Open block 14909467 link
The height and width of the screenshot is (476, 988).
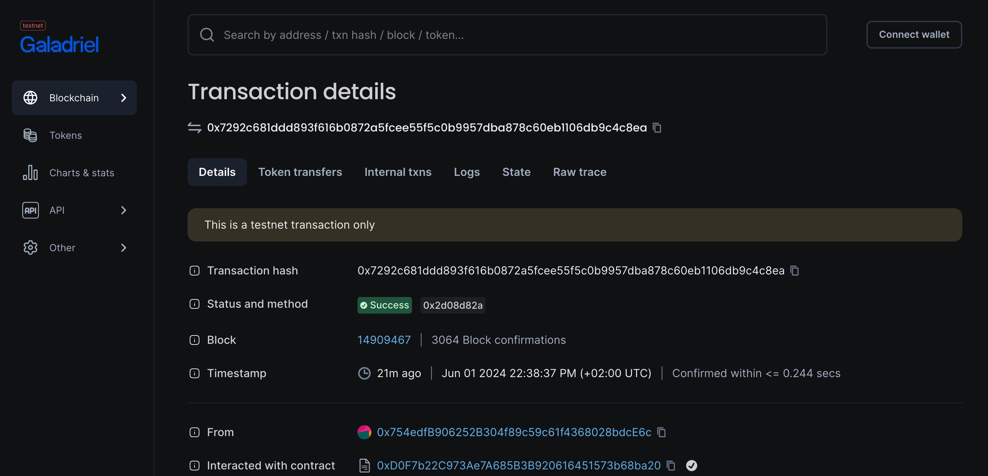pyautogui.click(x=384, y=340)
